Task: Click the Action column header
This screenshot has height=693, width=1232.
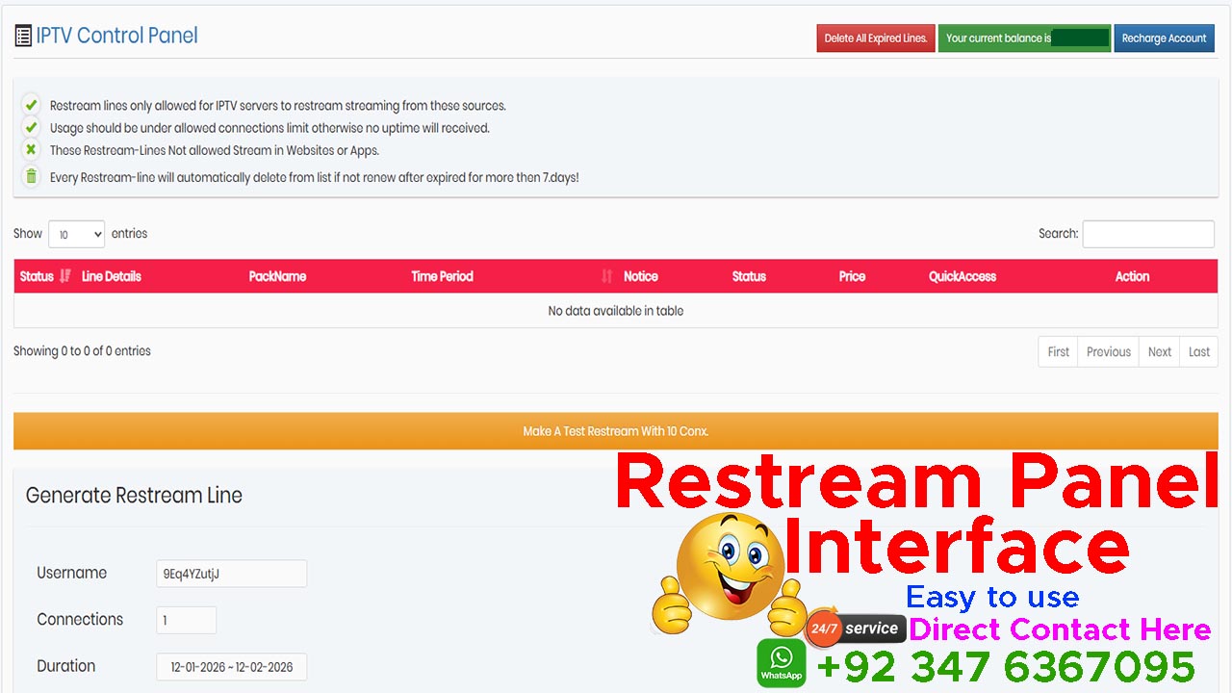Action: pos(1132,276)
